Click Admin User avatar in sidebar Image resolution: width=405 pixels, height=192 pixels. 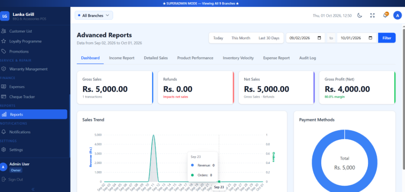click(3, 167)
